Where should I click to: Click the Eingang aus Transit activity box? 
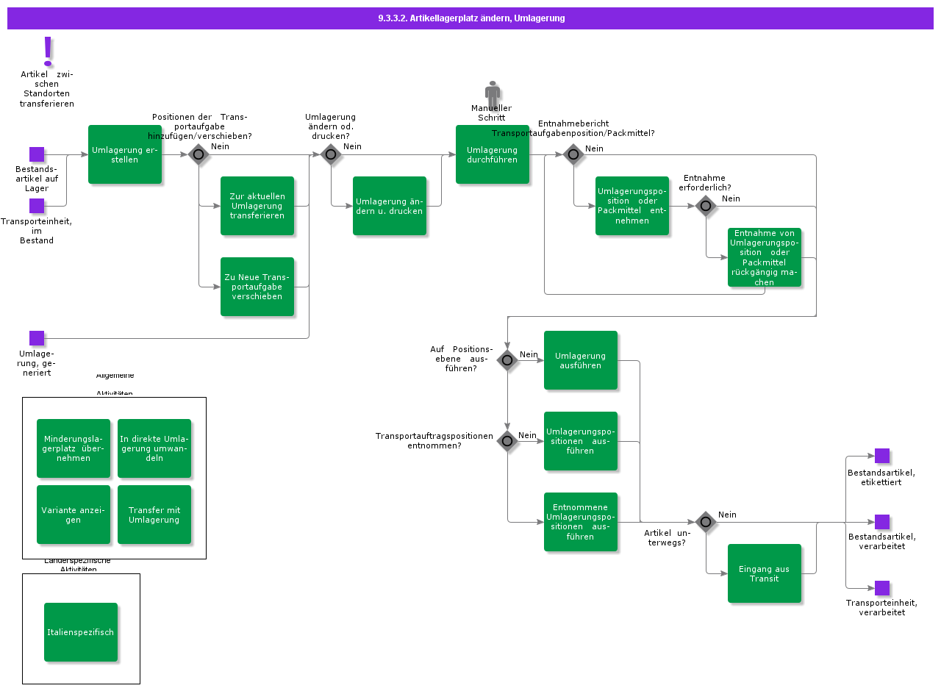point(765,573)
